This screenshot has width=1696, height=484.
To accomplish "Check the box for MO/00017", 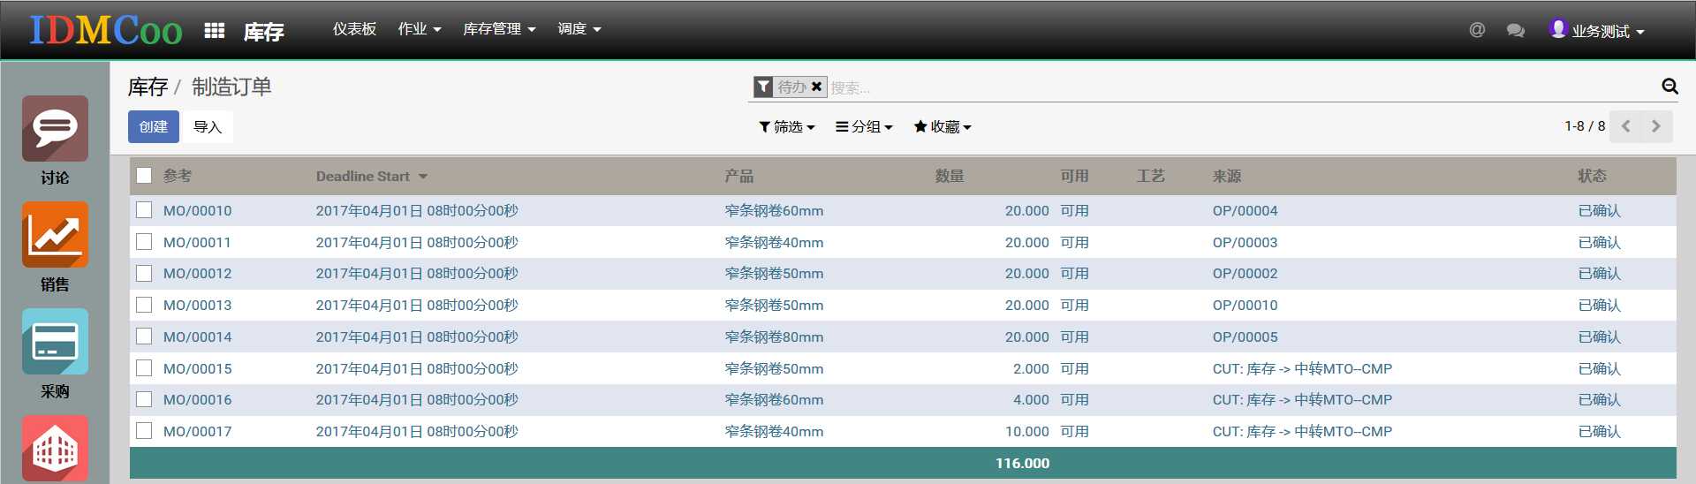I will 144,431.
